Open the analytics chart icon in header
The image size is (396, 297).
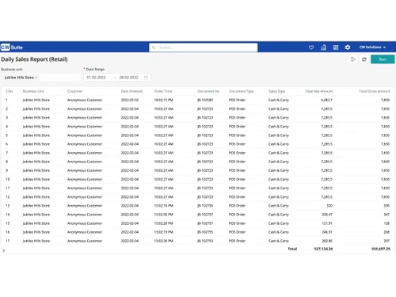(x=323, y=48)
